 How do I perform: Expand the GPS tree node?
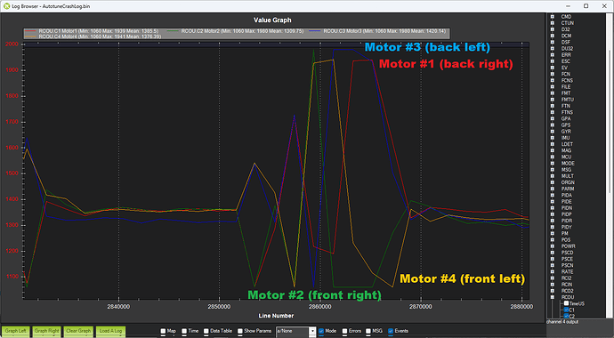[x=553, y=125]
